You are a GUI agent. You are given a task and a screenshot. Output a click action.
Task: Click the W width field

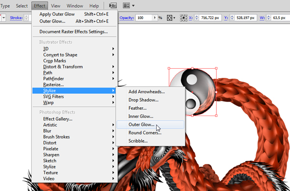tap(280, 18)
